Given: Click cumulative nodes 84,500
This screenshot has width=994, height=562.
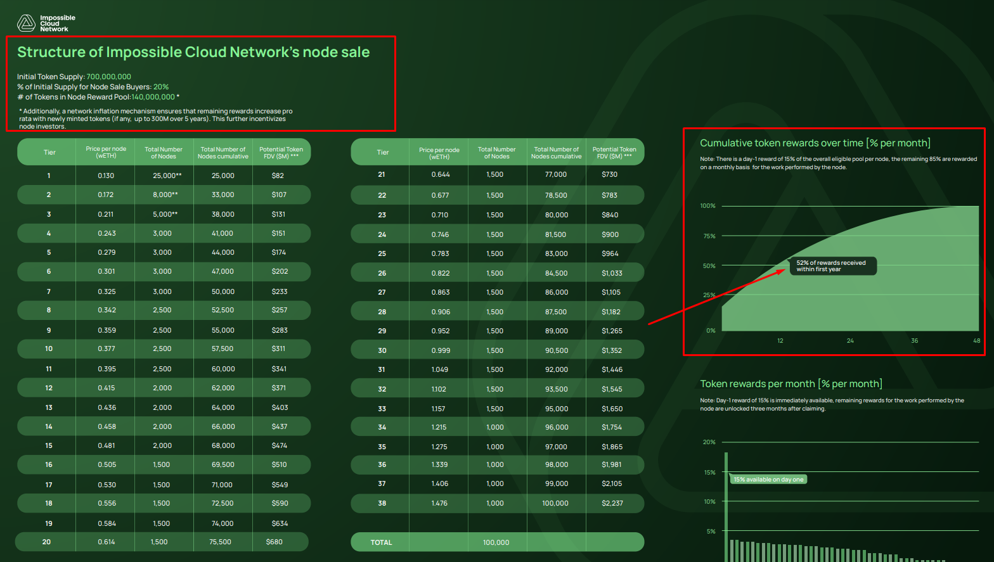Looking at the screenshot, I should (557, 273).
